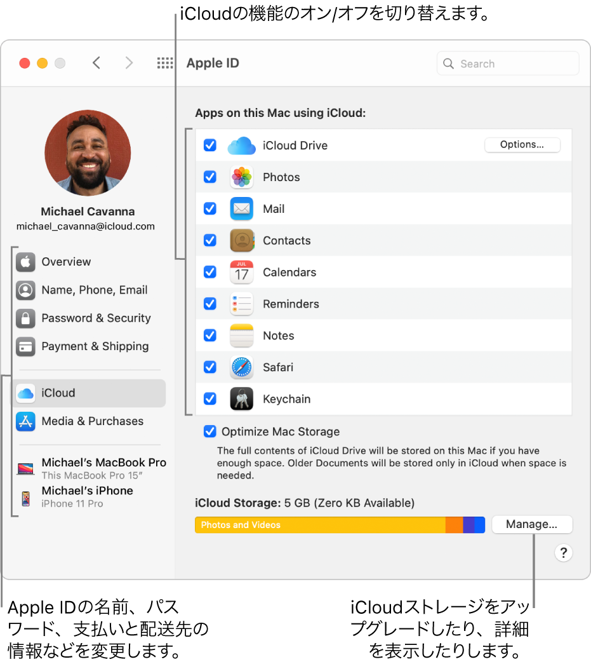Go back with the left chevron

[x=96, y=63]
